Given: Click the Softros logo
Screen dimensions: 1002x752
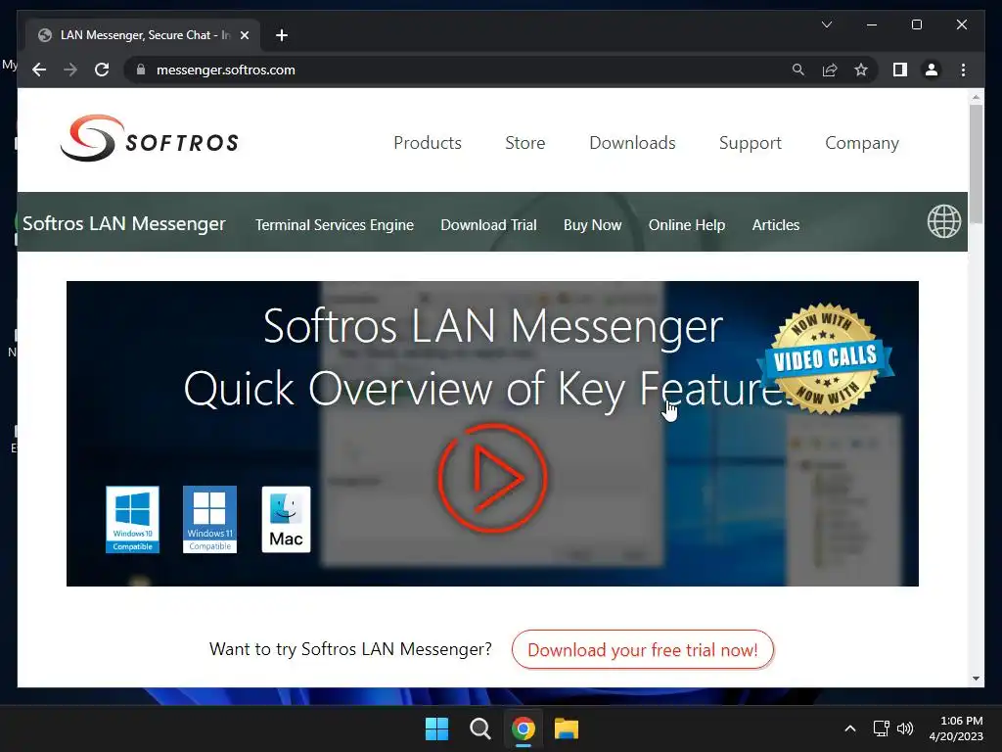Looking at the screenshot, I should point(150,139).
